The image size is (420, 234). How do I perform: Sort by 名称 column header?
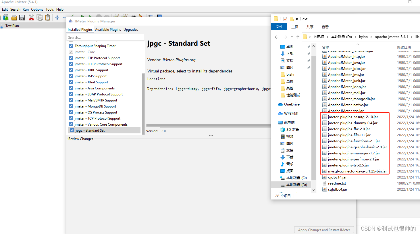(x=325, y=47)
